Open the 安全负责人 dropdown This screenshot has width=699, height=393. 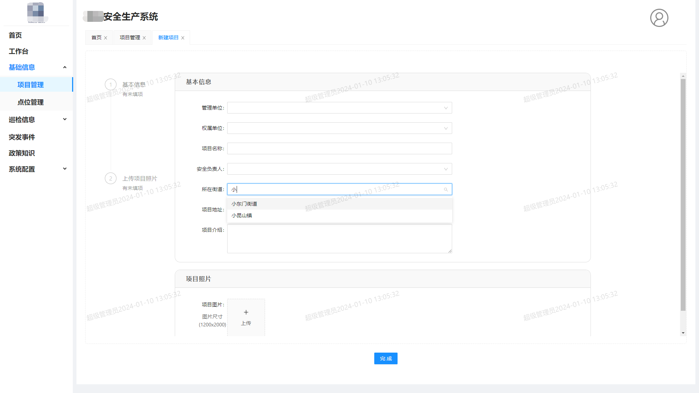pyautogui.click(x=339, y=169)
